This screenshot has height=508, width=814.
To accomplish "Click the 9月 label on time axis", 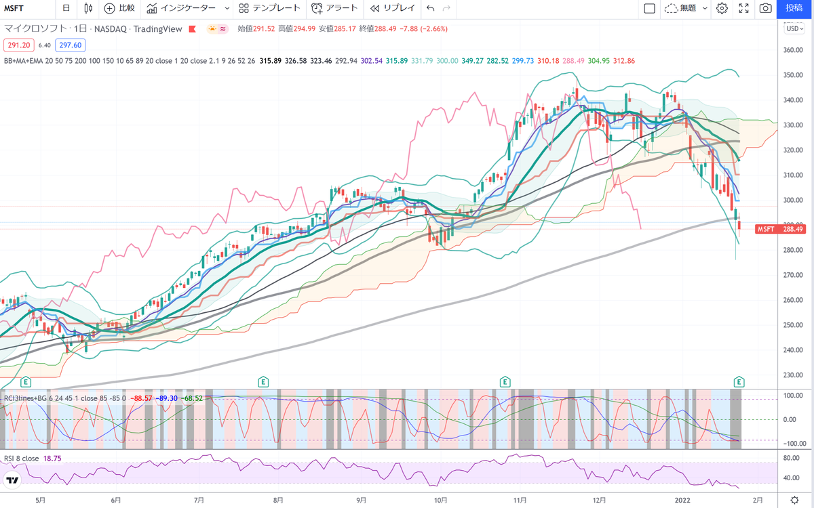I will pos(361,500).
